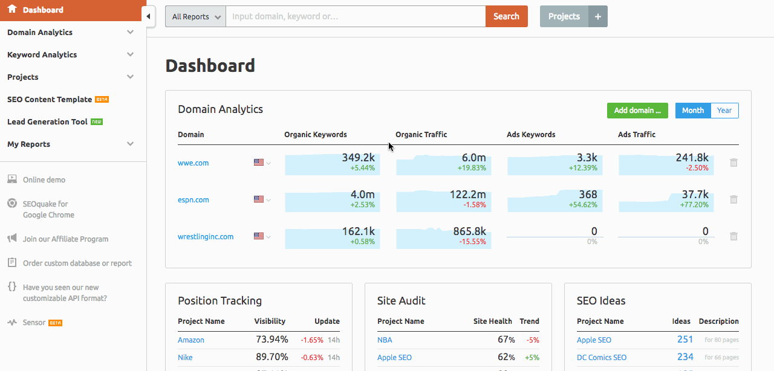Click wwe.com Organic Keywords chart
The width and height of the screenshot is (774, 371).
pyautogui.click(x=332, y=163)
